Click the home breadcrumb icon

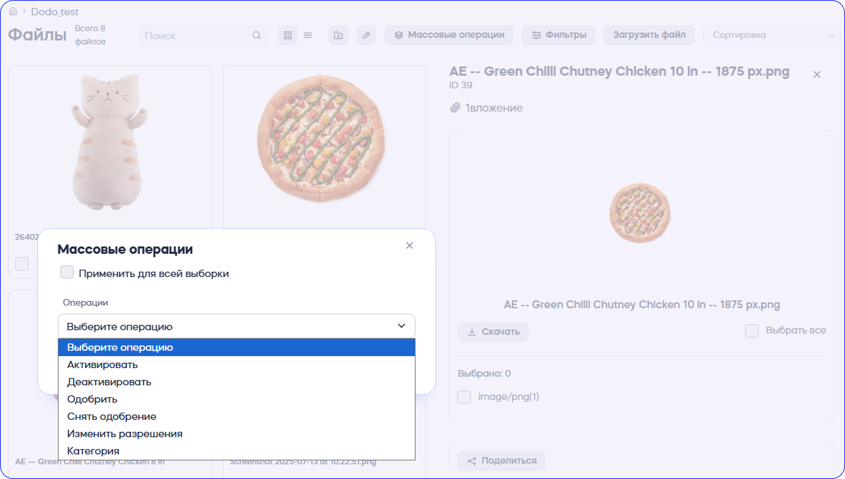coord(13,11)
